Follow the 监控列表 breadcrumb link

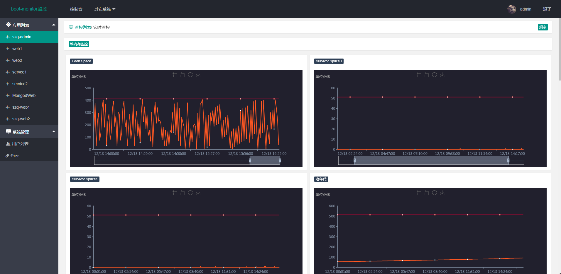(x=83, y=27)
